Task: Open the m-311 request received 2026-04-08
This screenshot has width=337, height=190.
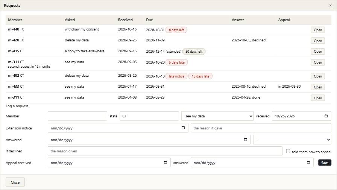Action: 318,98
